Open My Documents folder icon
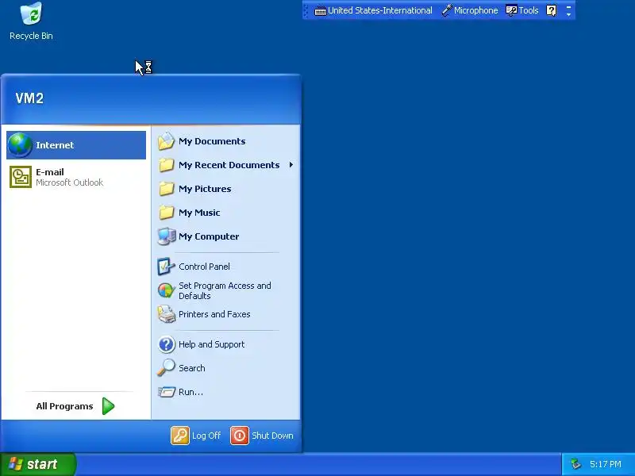The width and height of the screenshot is (635, 476). pyautogui.click(x=166, y=141)
